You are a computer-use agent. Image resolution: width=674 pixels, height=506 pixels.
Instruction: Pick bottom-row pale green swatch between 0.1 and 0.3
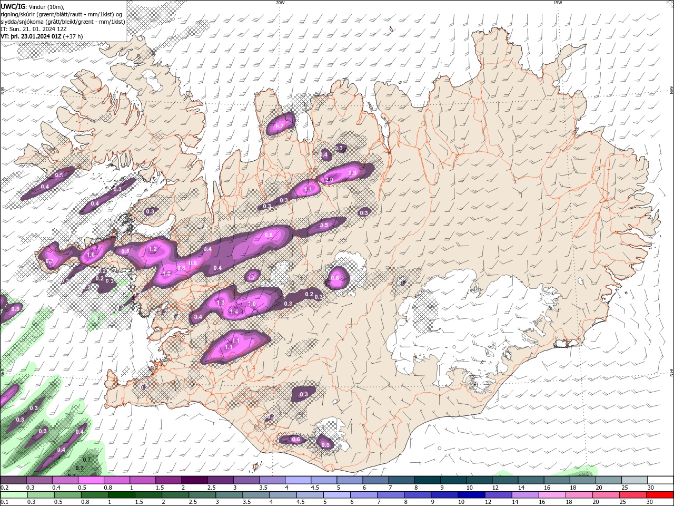coord(14,495)
